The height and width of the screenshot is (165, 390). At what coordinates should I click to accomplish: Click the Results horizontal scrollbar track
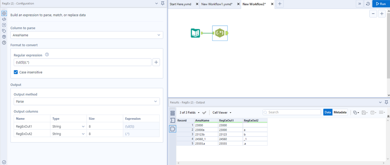click(281, 163)
